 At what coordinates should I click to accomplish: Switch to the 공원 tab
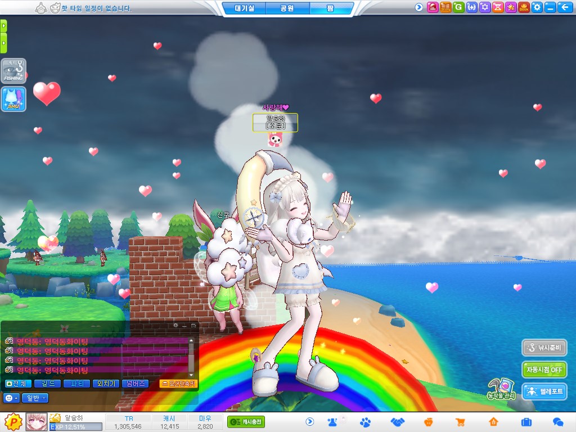287,8
